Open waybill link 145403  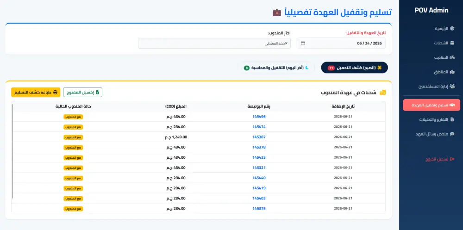[259, 198]
